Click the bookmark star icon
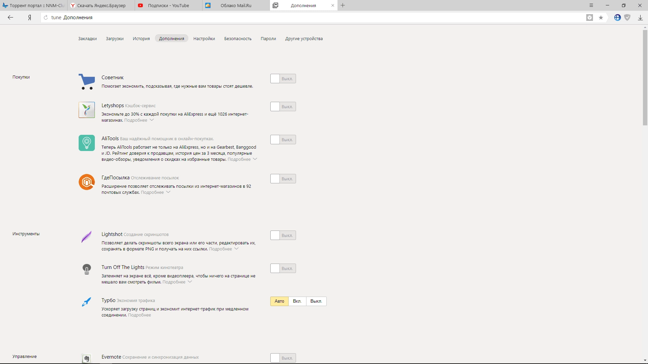The height and width of the screenshot is (364, 648). 601,18
